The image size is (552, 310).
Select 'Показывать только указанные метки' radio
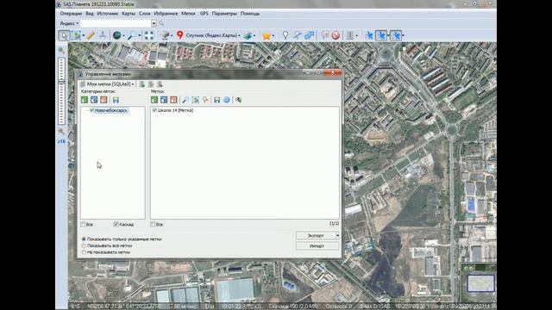tap(84, 239)
